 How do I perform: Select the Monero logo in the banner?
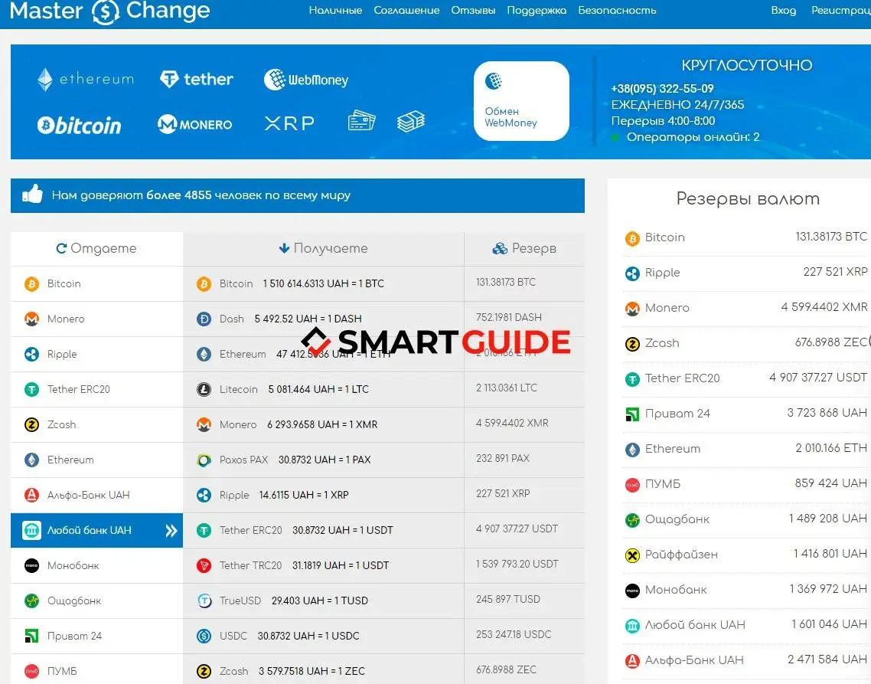pyautogui.click(x=194, y=124)
